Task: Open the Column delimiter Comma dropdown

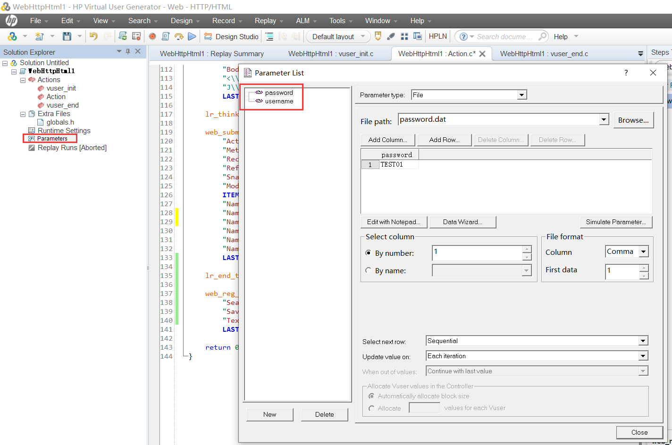Action: [643, 252]
